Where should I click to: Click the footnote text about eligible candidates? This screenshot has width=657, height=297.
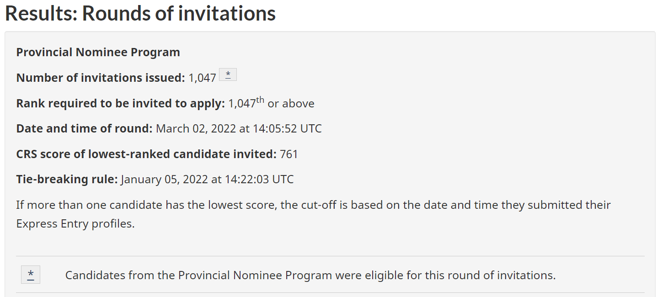click(310, 275)
